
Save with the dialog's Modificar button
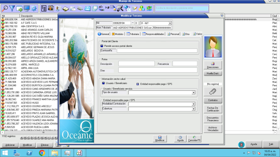pyautogui.click(x=160, y=139)
